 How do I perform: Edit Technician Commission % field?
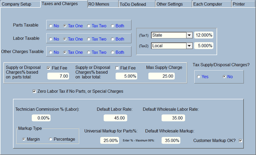[41, 118]
